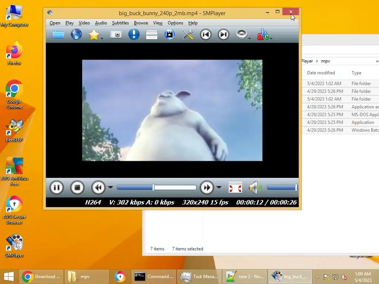The height and width of the screenshot is (284, 379).
Task: Click the open file folder icon in SMPlayer toolbar
Action: [58, 34]
